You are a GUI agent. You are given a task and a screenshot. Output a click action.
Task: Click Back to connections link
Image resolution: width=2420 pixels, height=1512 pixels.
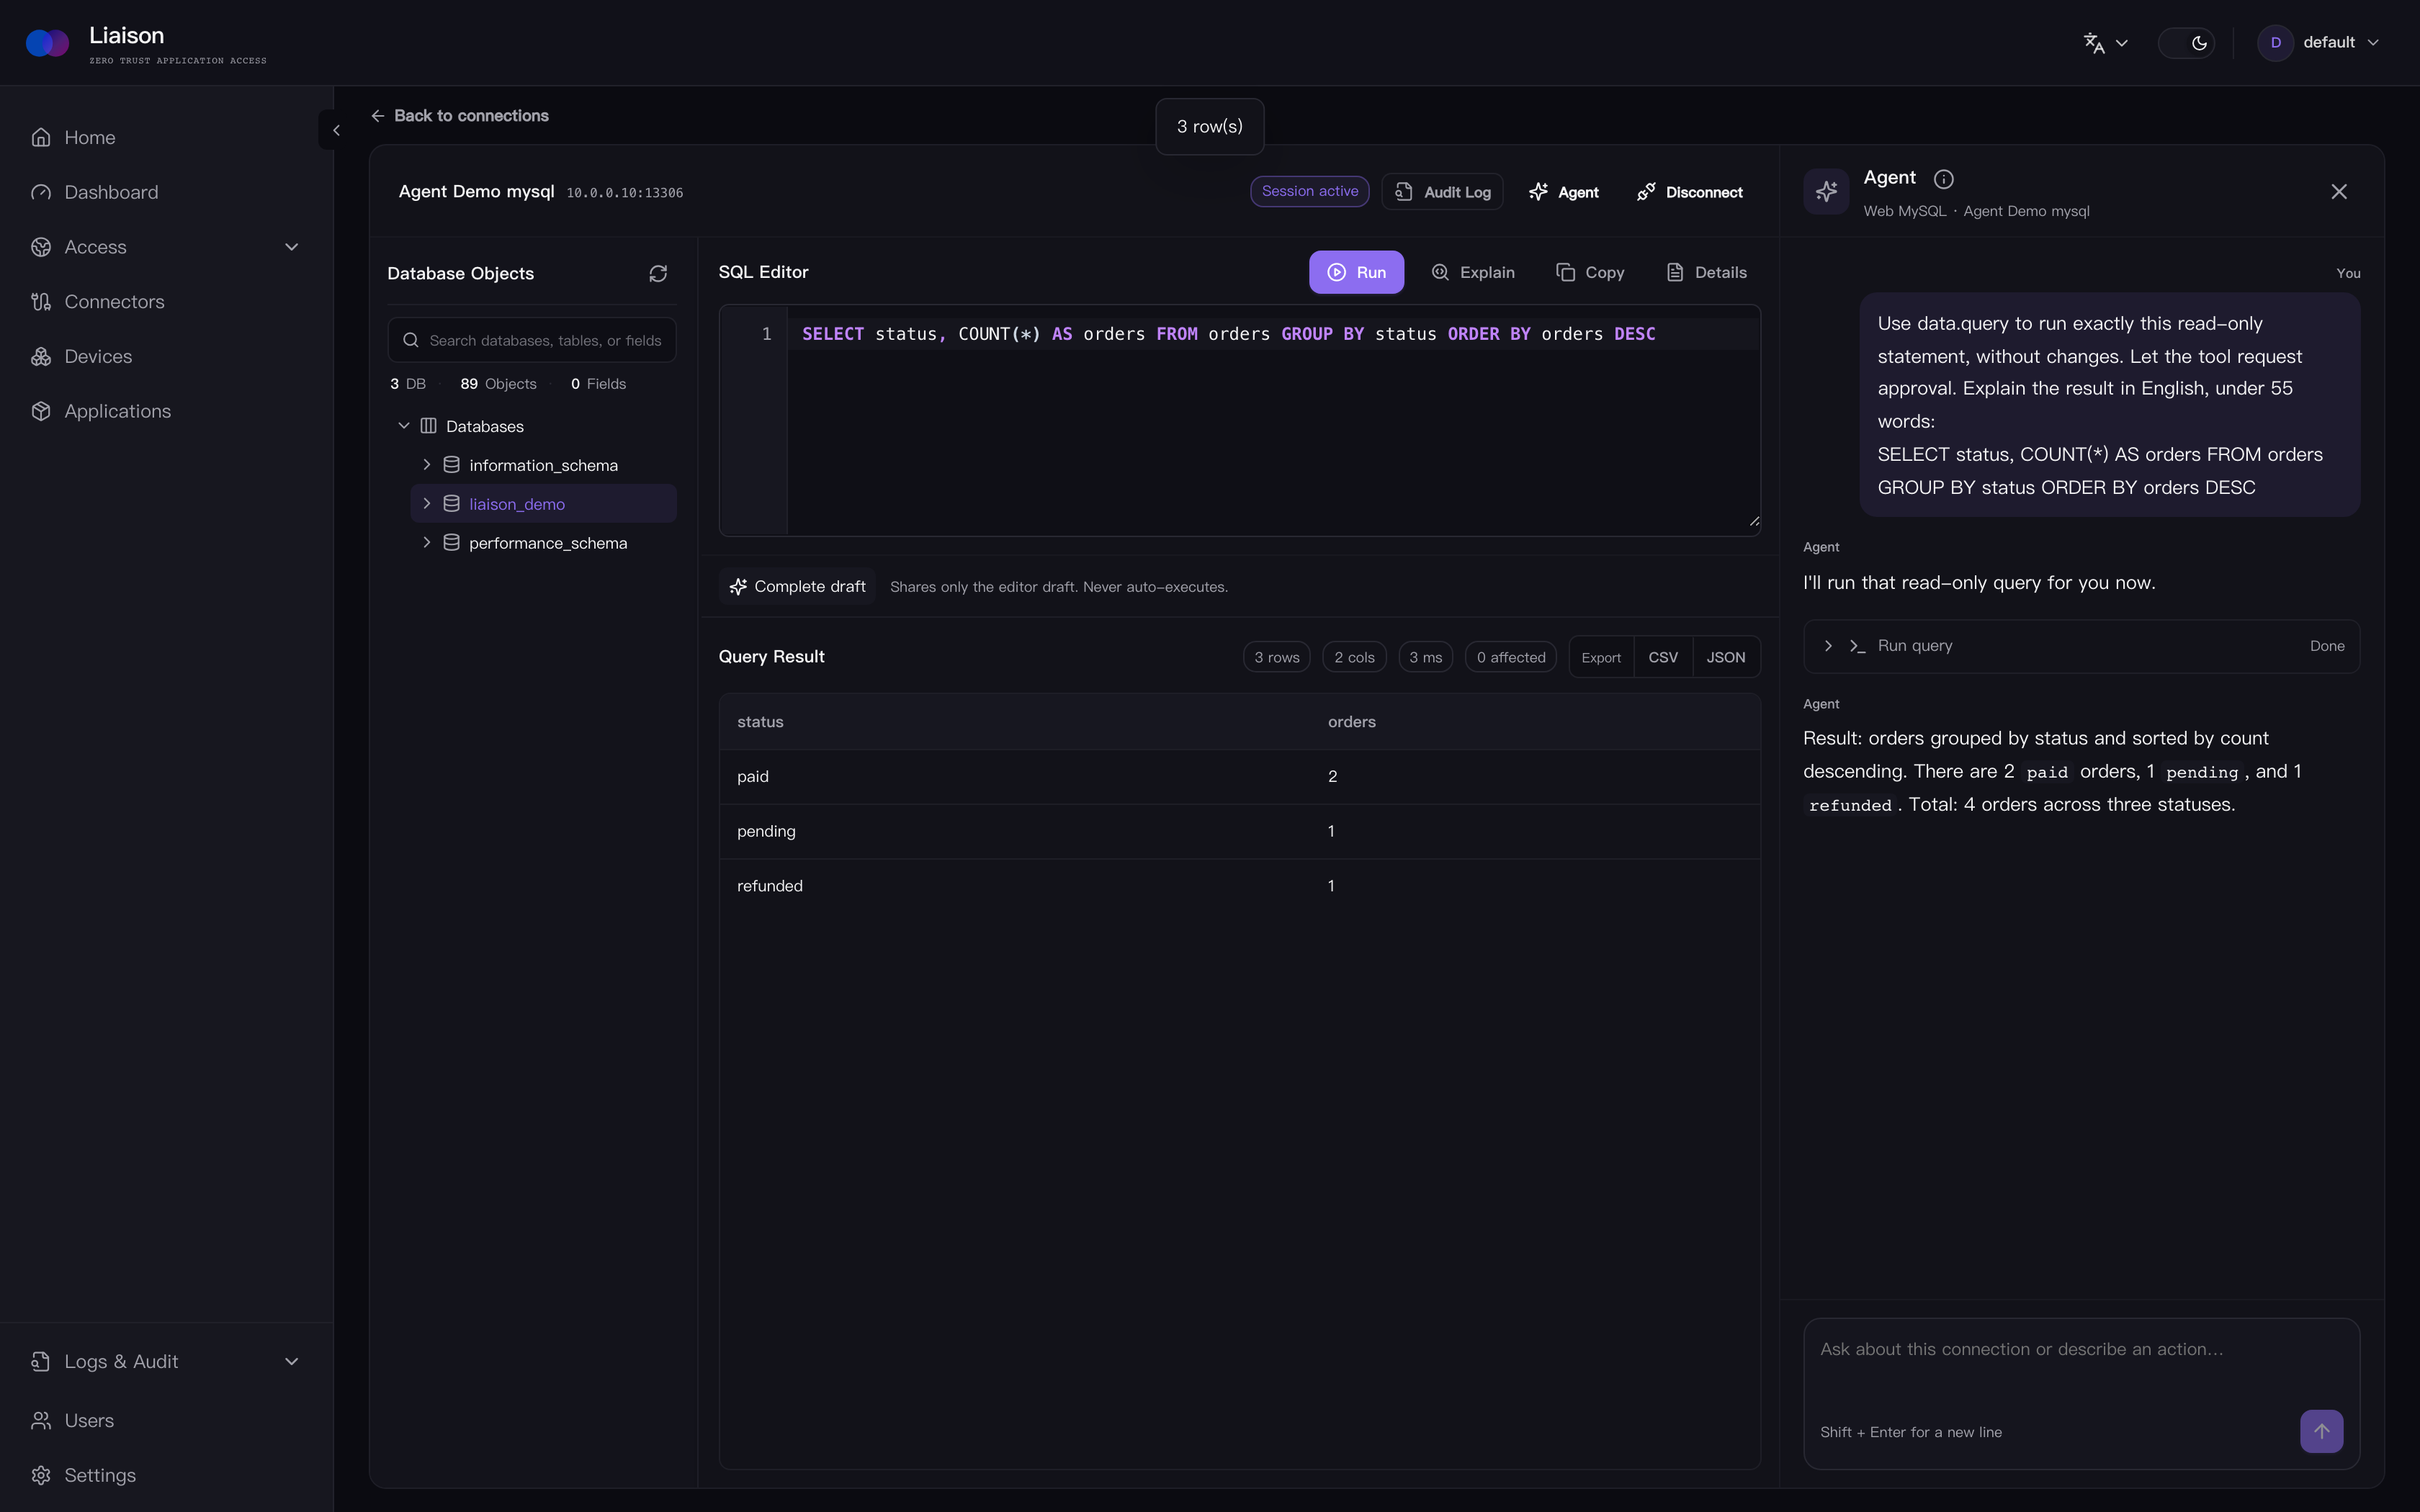click(x=459, y=116)
